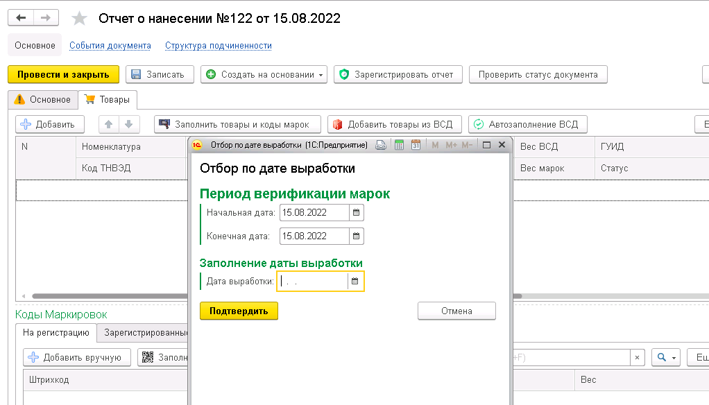Go forward with the right arrow button

(x=46, y=18)
